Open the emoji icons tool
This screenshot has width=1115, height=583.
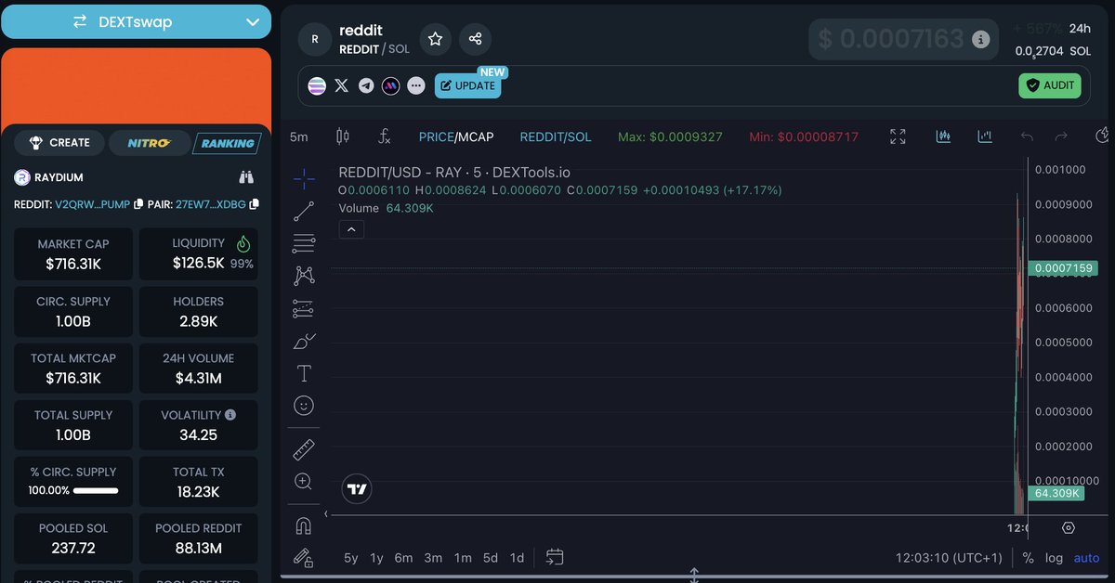click(304, 406)
